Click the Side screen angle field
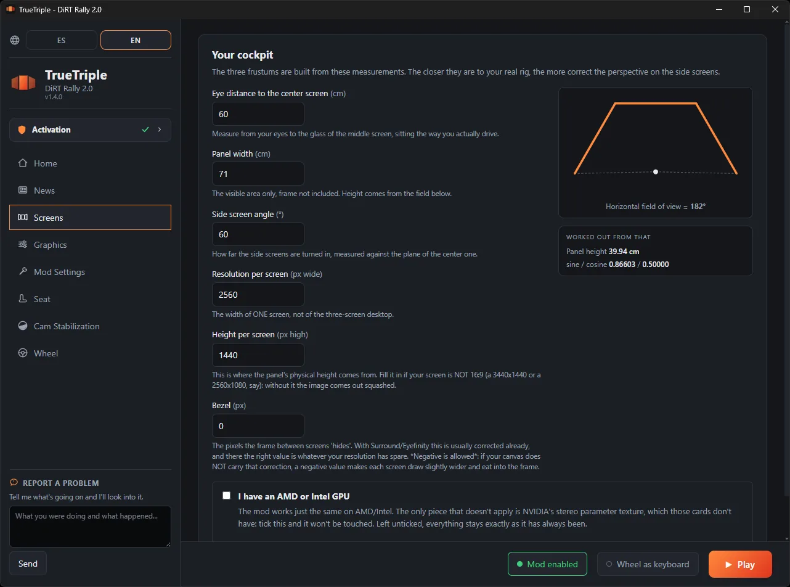Screen dimensions: 790x587 258,234
